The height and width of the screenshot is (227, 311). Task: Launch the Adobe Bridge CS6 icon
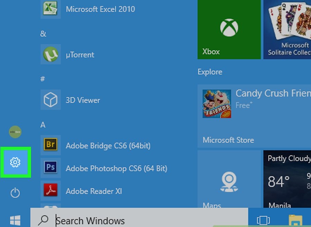tap(50, 145)
